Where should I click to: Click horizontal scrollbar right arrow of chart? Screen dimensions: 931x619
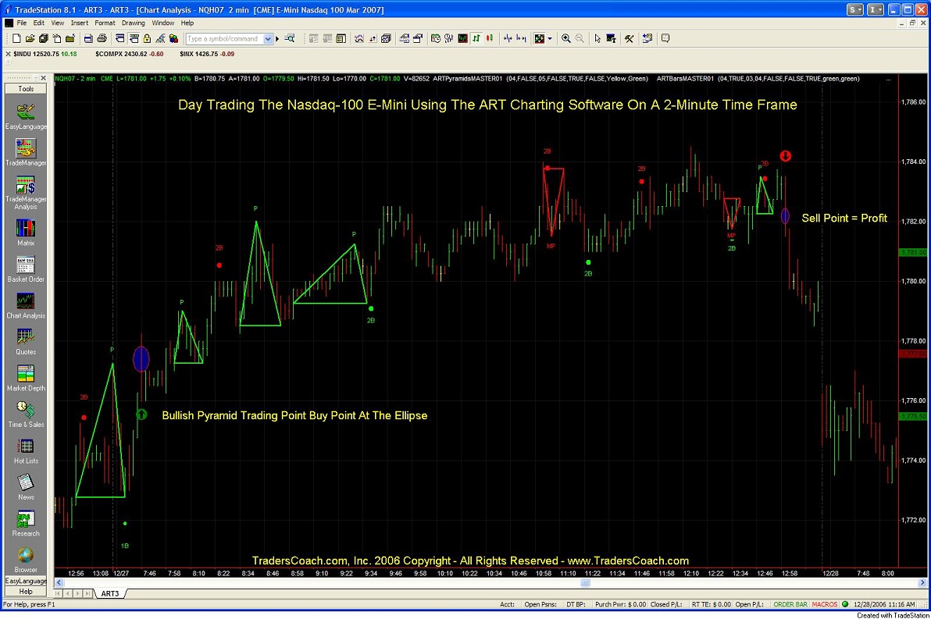click(922, 583)
